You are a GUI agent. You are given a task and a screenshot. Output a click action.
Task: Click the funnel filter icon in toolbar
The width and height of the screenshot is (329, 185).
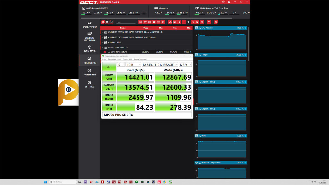tap(209, 22)
